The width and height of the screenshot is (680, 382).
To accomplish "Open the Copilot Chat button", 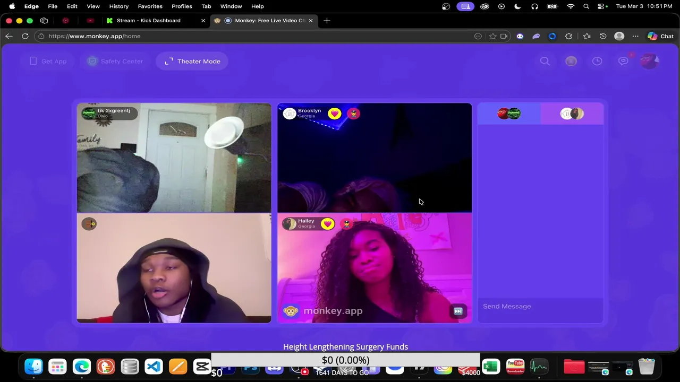I will (660, 36).
